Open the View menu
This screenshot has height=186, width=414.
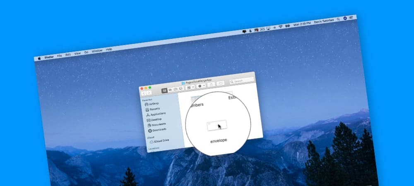pos(77,53)
